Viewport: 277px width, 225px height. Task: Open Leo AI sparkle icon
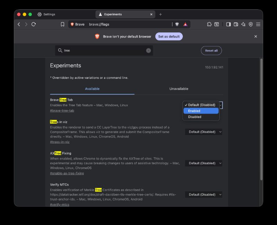[x=243, y=24]
